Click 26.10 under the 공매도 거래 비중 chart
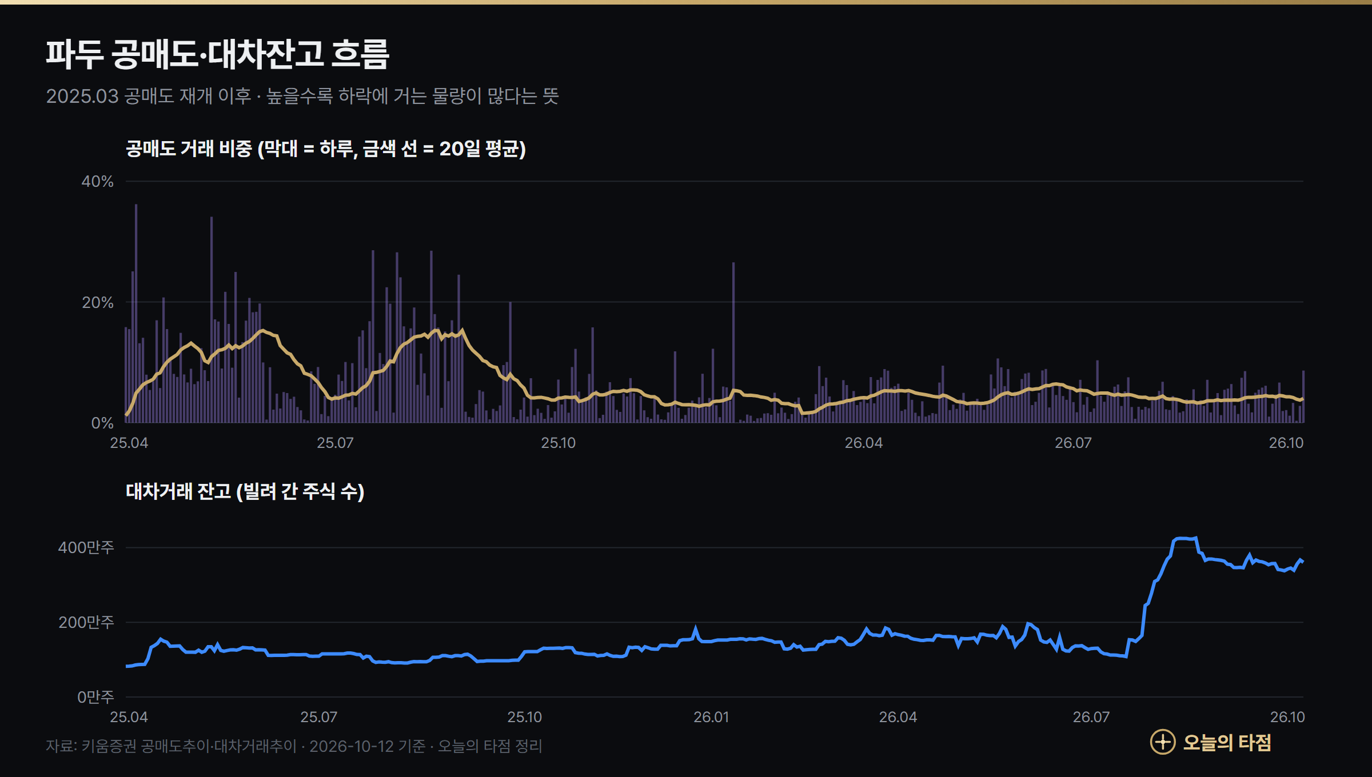This screenshot has width=1372, height=777. coord(1286,443)
